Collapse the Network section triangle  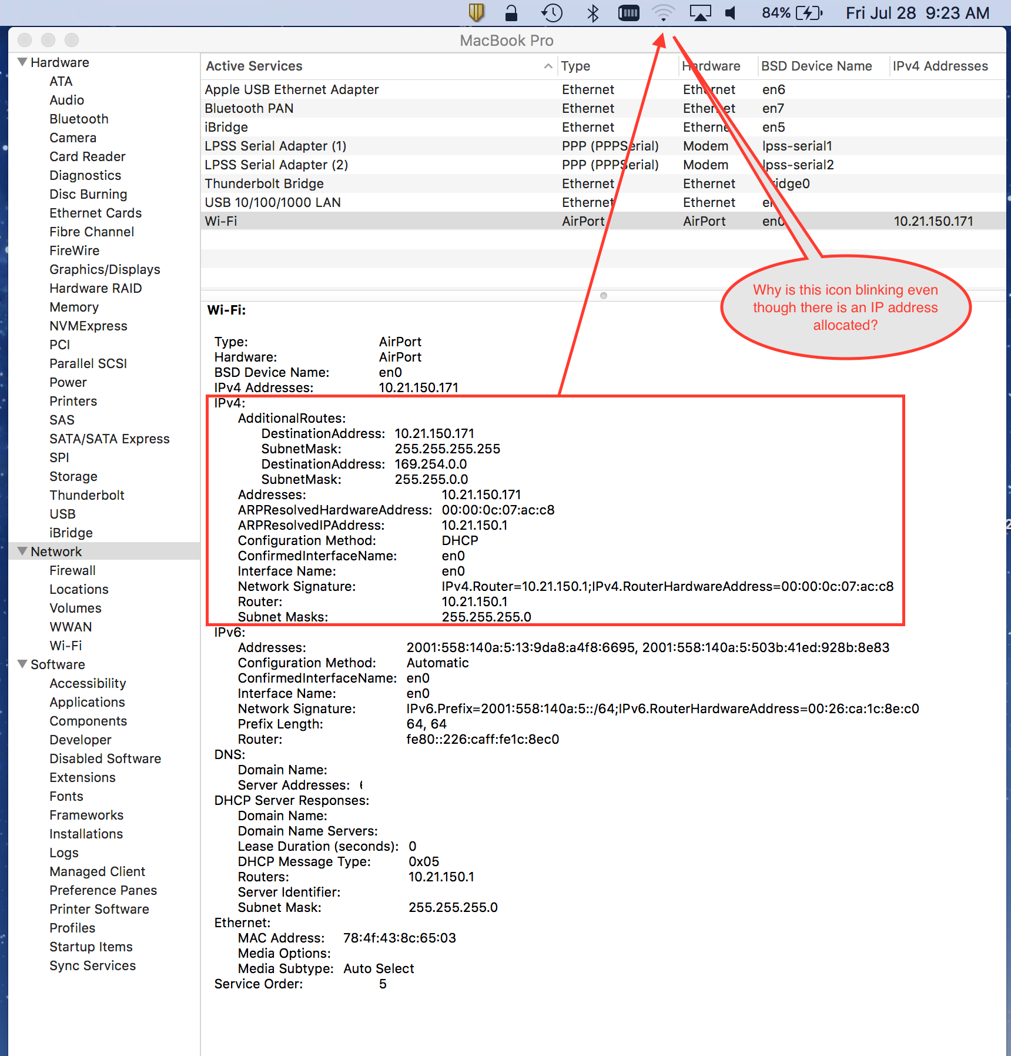coord(23,551)
